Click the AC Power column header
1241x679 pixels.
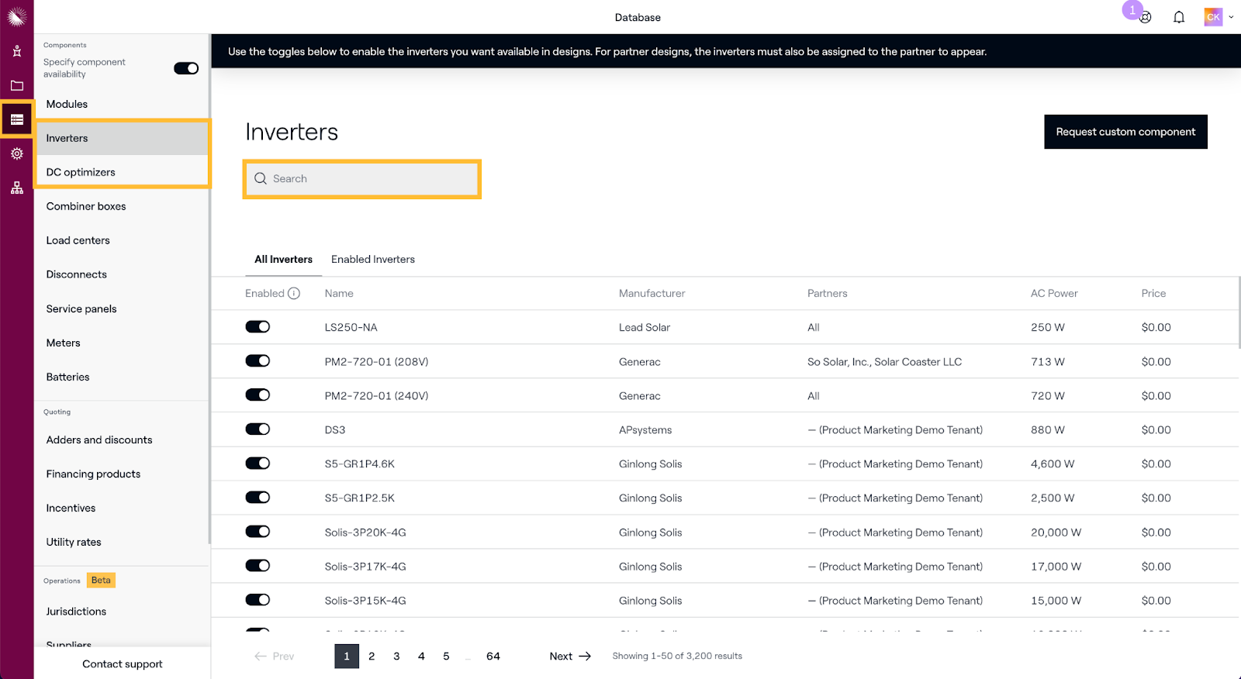tap(1054, 293)
